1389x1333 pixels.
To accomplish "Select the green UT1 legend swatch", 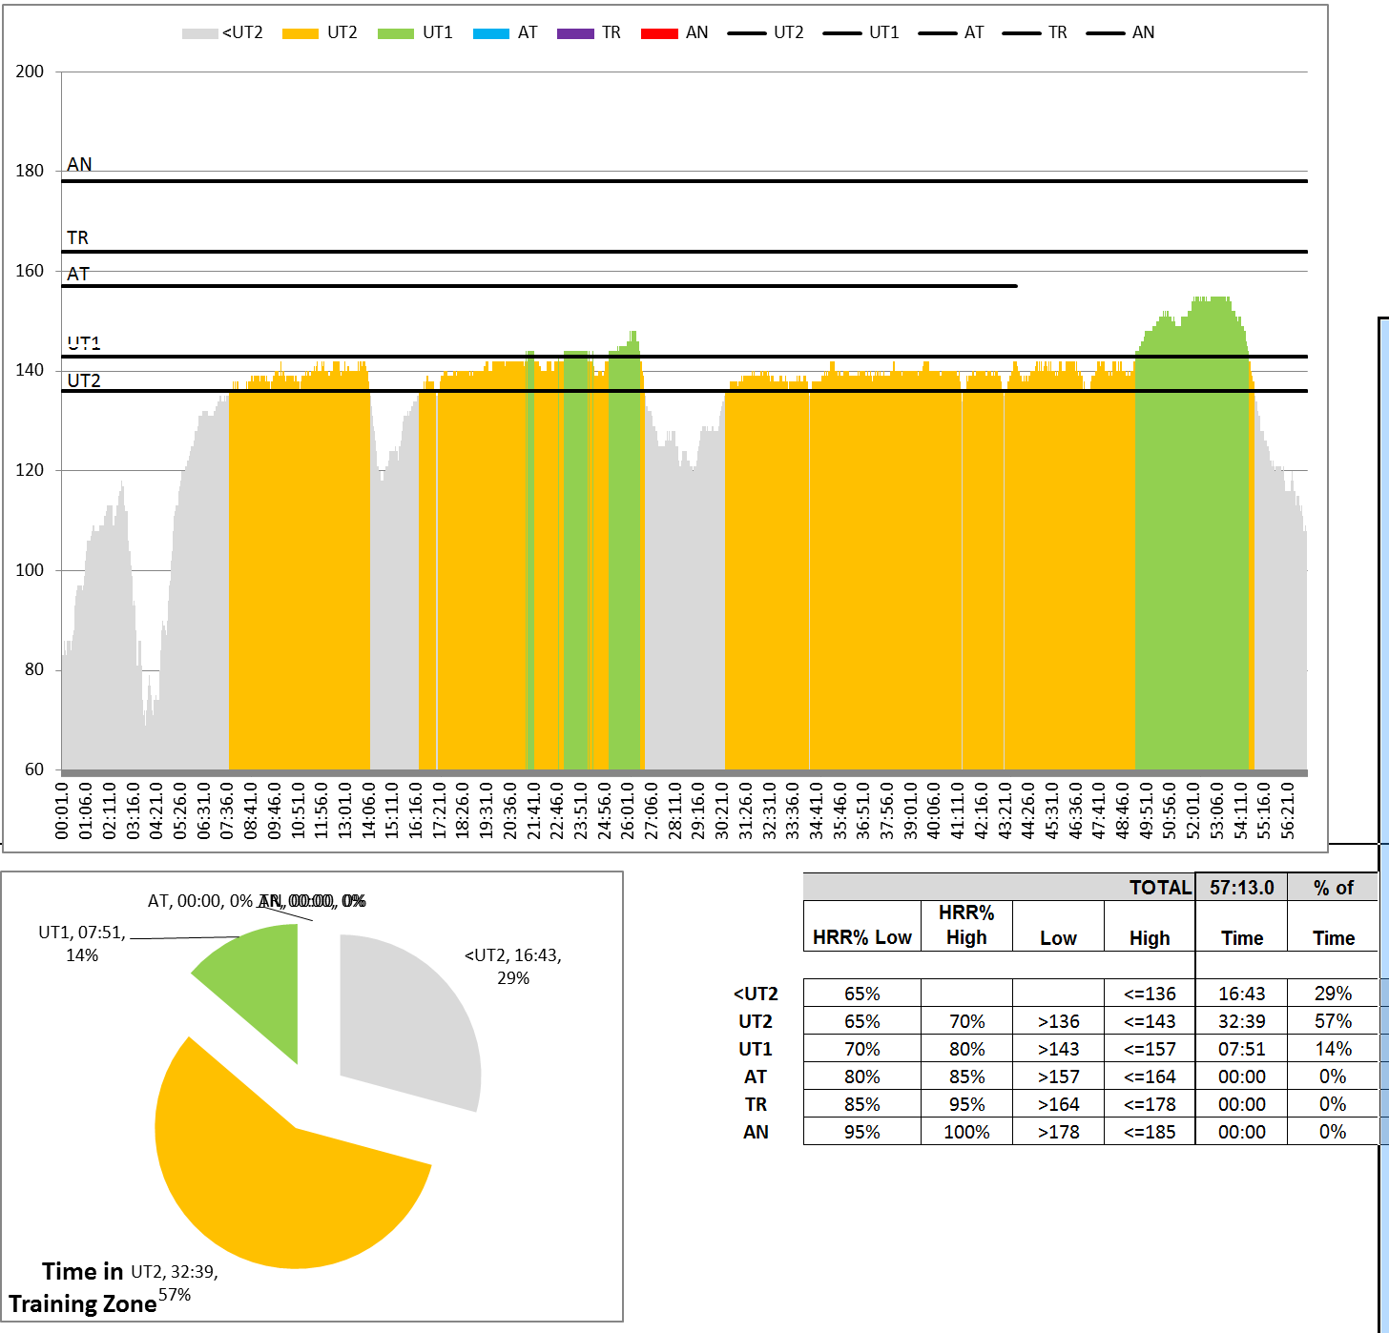I will click(x=395, y=33).
